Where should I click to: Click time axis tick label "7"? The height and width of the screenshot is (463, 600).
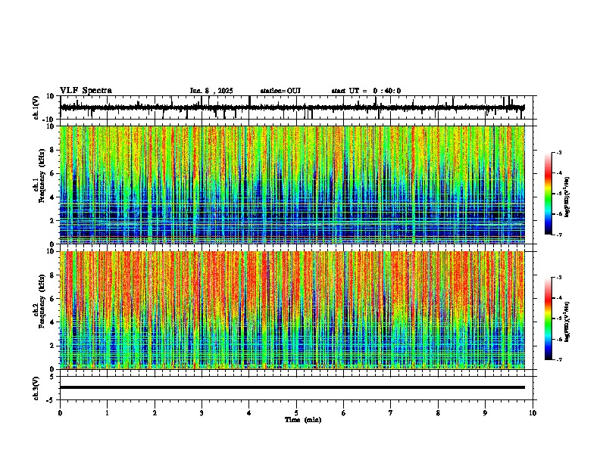point(391,413)
